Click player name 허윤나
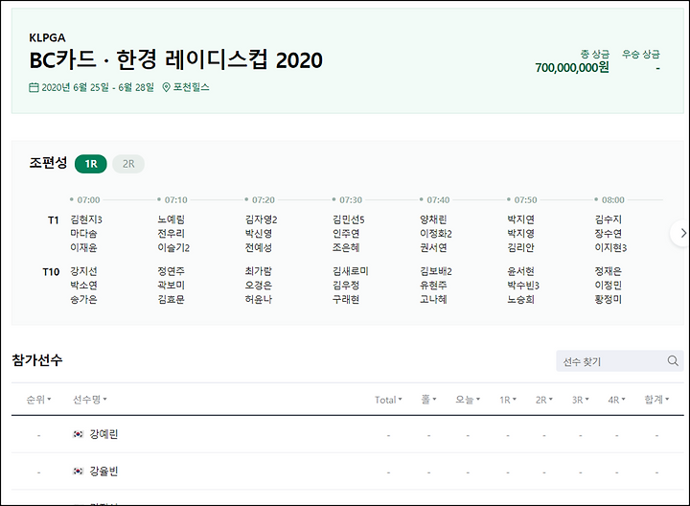690x506 pixels. point(259,299)
